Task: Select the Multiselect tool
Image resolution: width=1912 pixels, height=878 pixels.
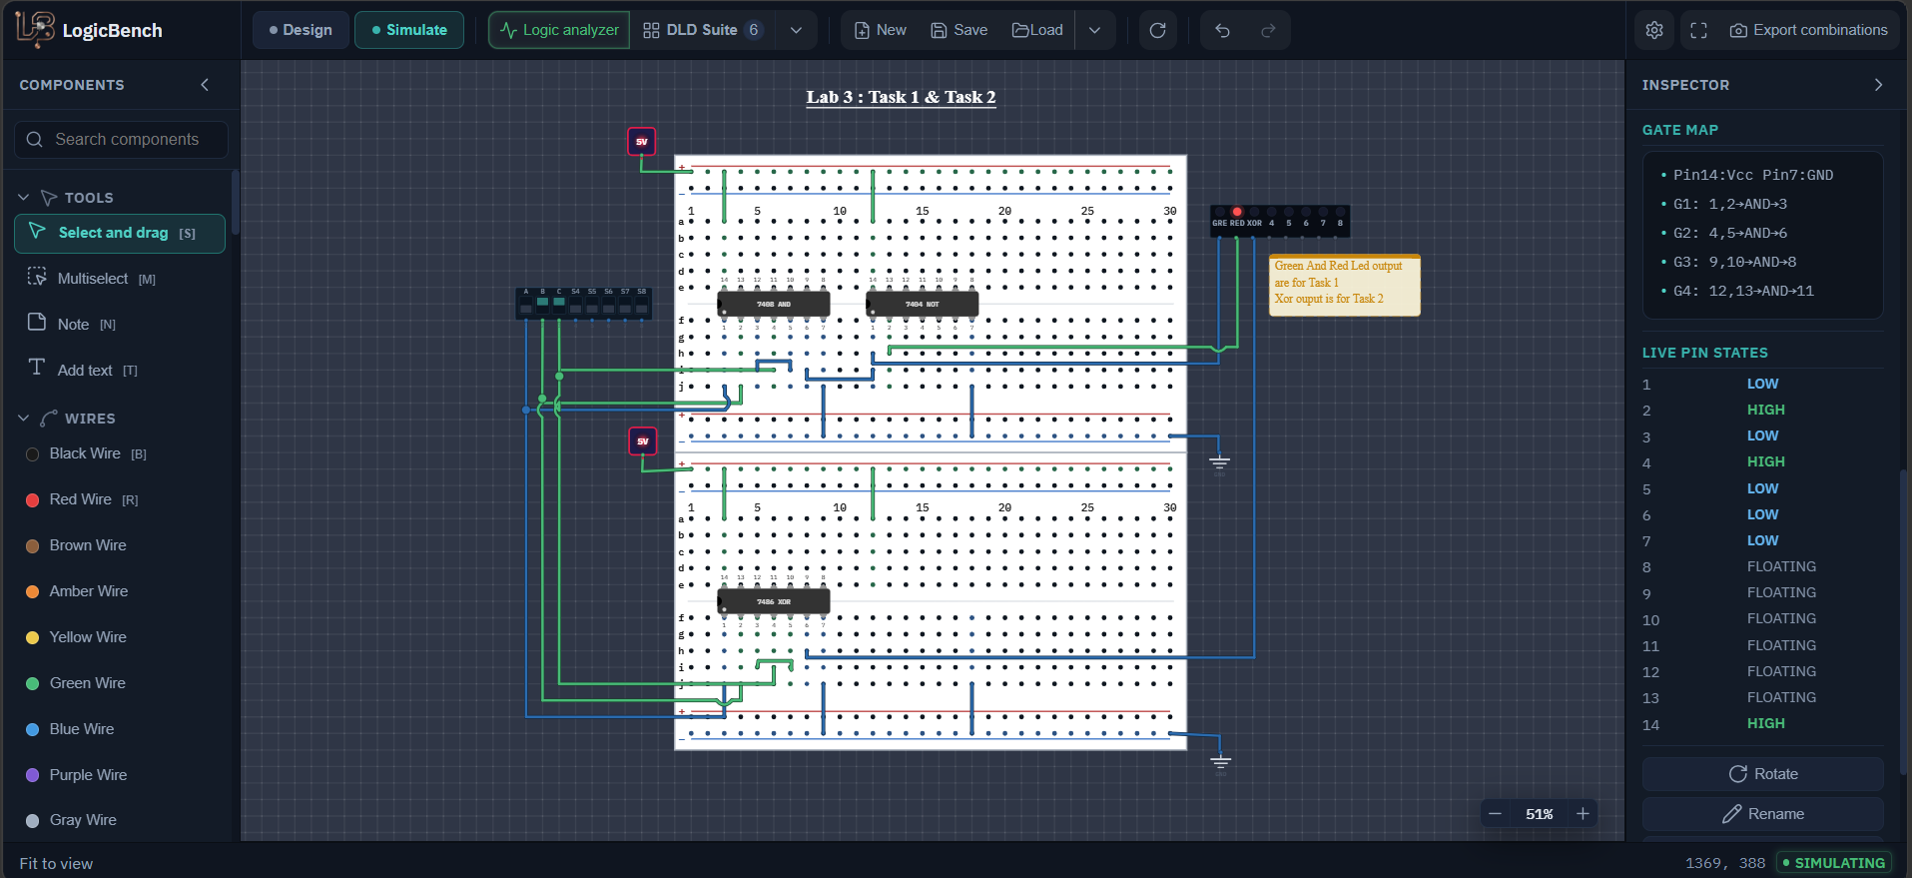Action: click(120, 279)
